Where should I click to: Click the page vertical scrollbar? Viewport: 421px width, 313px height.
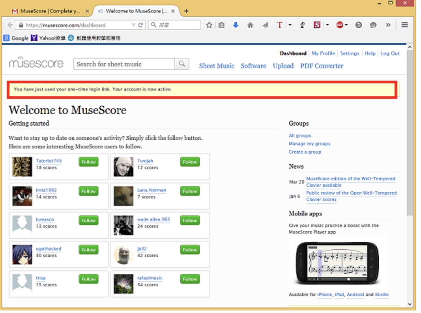pos(410,133)
